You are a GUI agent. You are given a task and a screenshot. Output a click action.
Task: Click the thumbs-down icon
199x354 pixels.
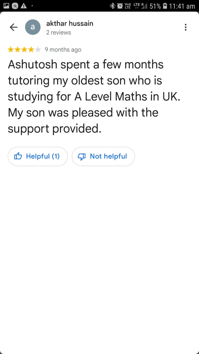pyautogui.click(x=82, y=157)
